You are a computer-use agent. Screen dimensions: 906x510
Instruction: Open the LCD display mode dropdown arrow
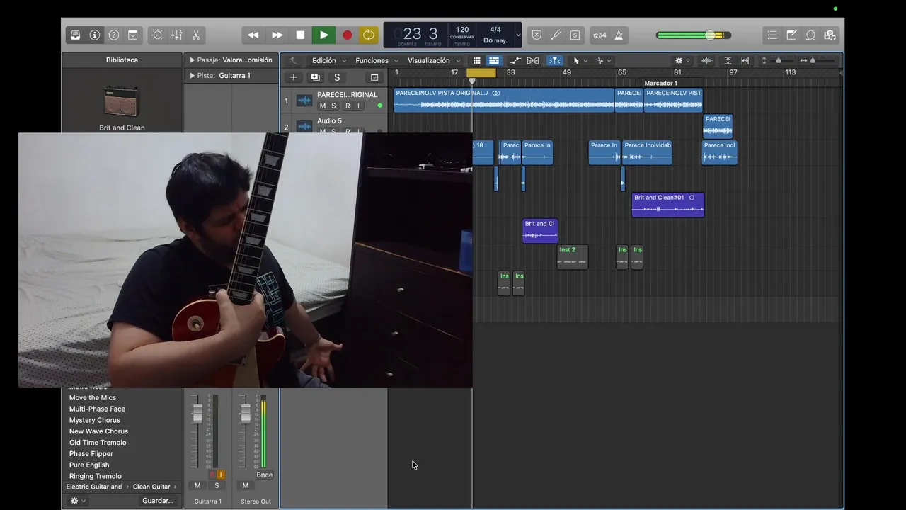click(518, 35)
